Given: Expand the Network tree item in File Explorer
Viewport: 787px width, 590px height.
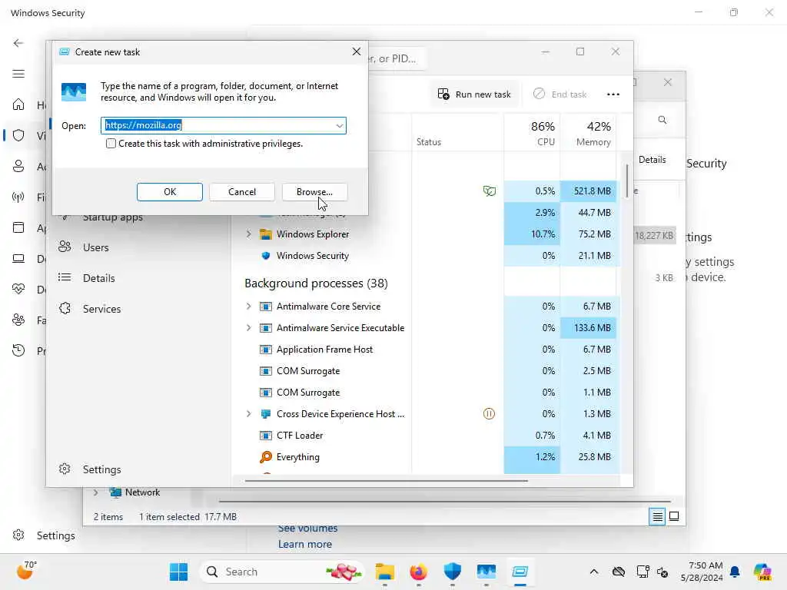Looking at the screenshot, I should coord(96,492).
